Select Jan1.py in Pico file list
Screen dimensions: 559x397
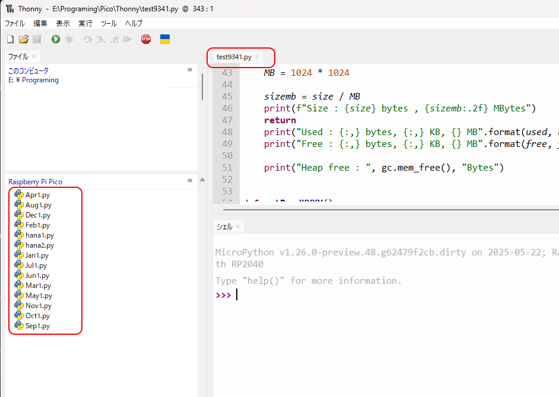point(37,255)
